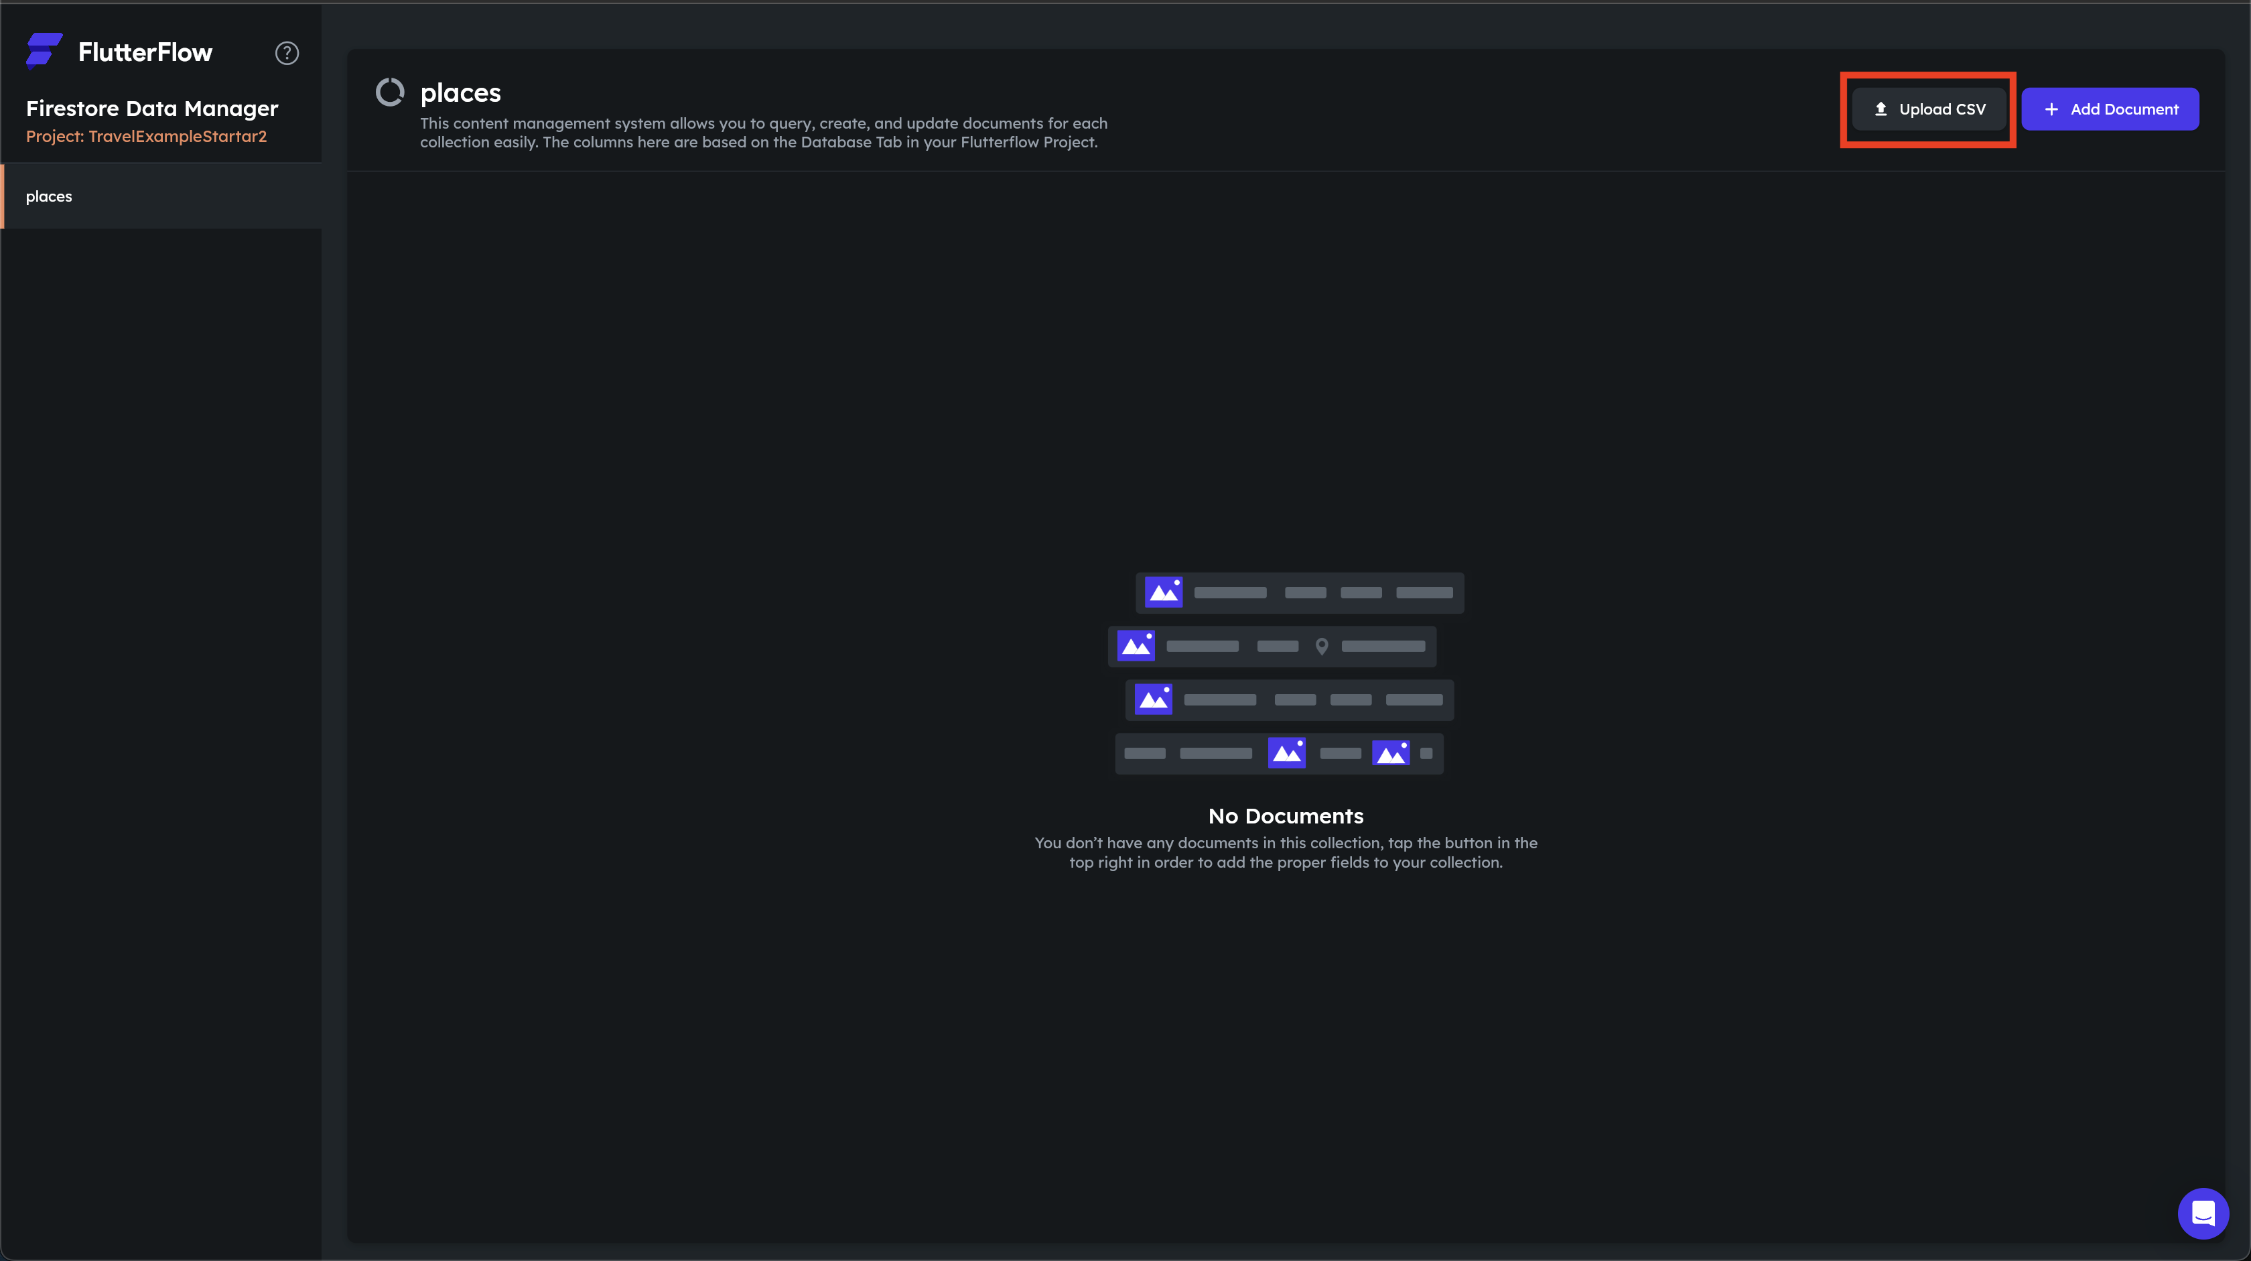
Task: Click the middle image icon in the bottom placeholder row
Action: click(1286, 753)
